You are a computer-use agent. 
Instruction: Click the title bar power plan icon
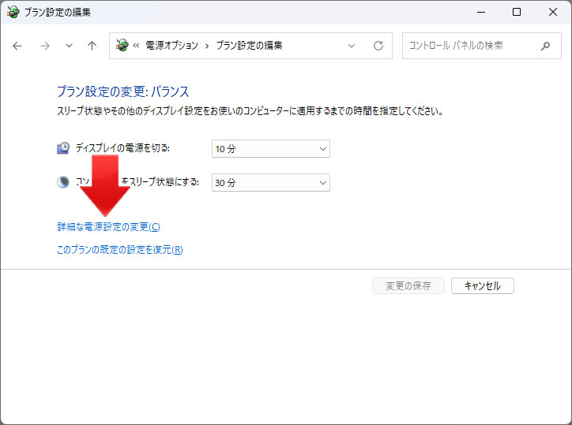[13, 12]
